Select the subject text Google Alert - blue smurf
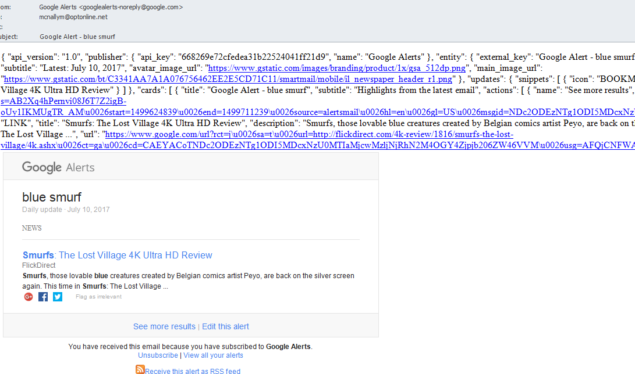This screenshot has height=374, width=635. (x=77, y=37)
